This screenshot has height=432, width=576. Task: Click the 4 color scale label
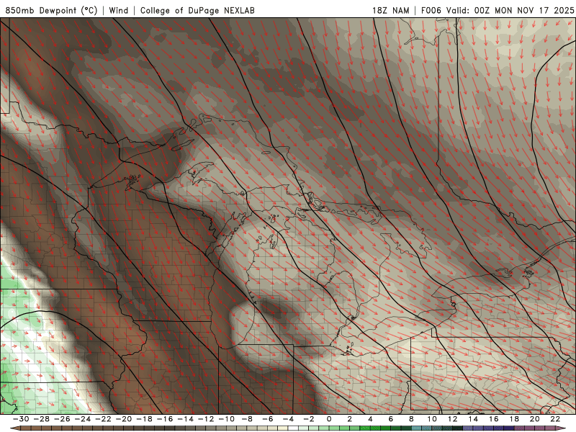(370, 419)
